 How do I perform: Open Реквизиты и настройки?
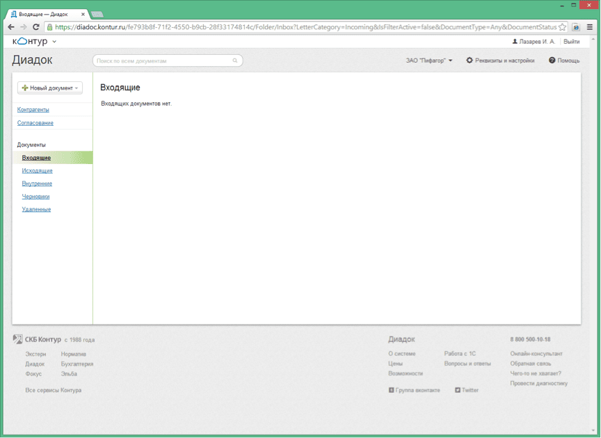pos(500,60)
